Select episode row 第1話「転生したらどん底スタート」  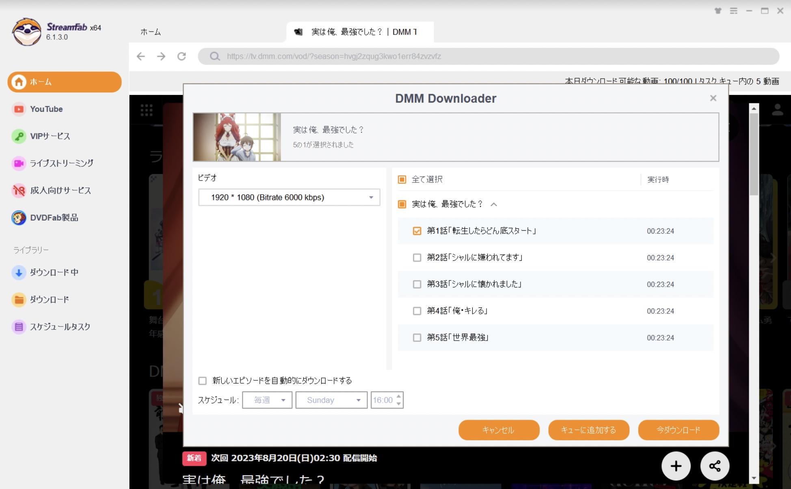(555, 231)
